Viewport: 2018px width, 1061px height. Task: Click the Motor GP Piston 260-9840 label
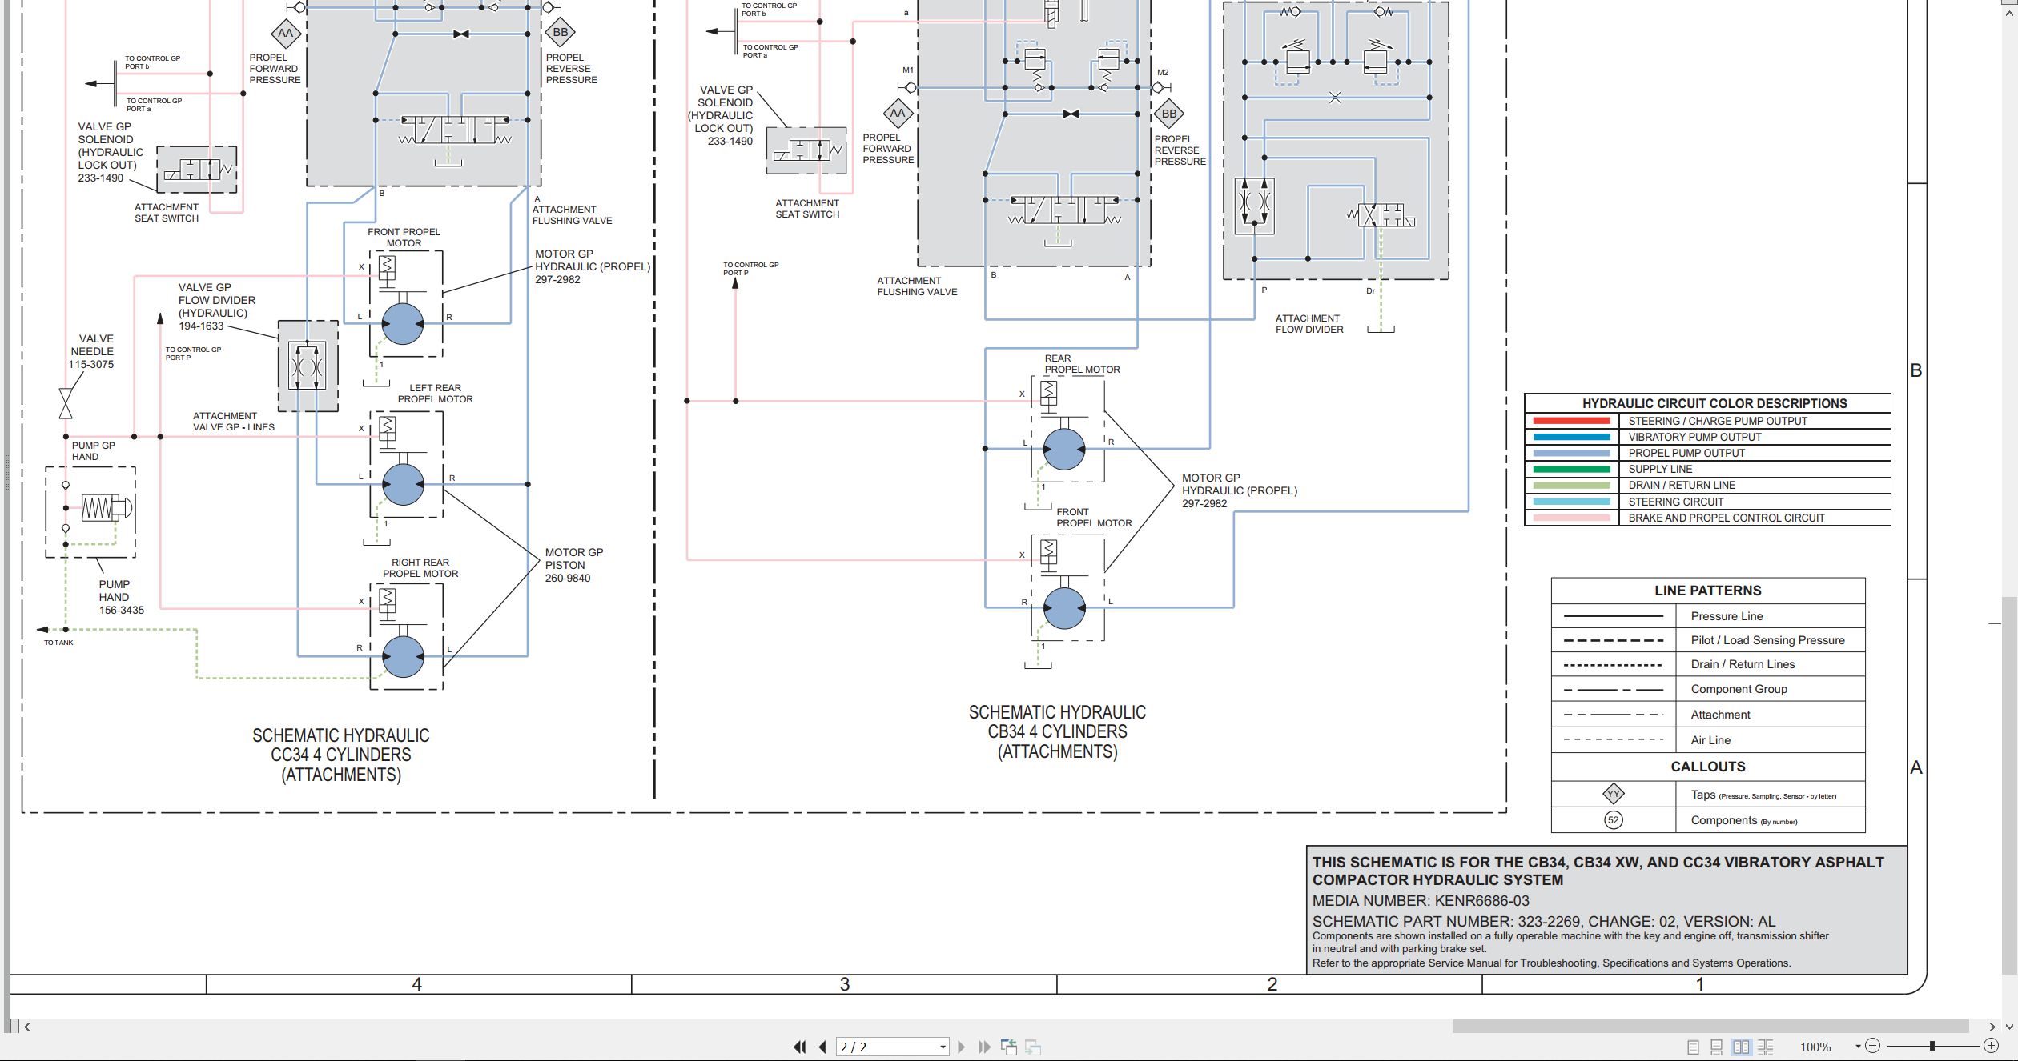click(x=573, y=565)
